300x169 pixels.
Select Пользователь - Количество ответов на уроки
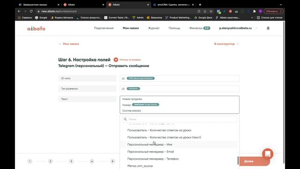click(x=159, y=131)
